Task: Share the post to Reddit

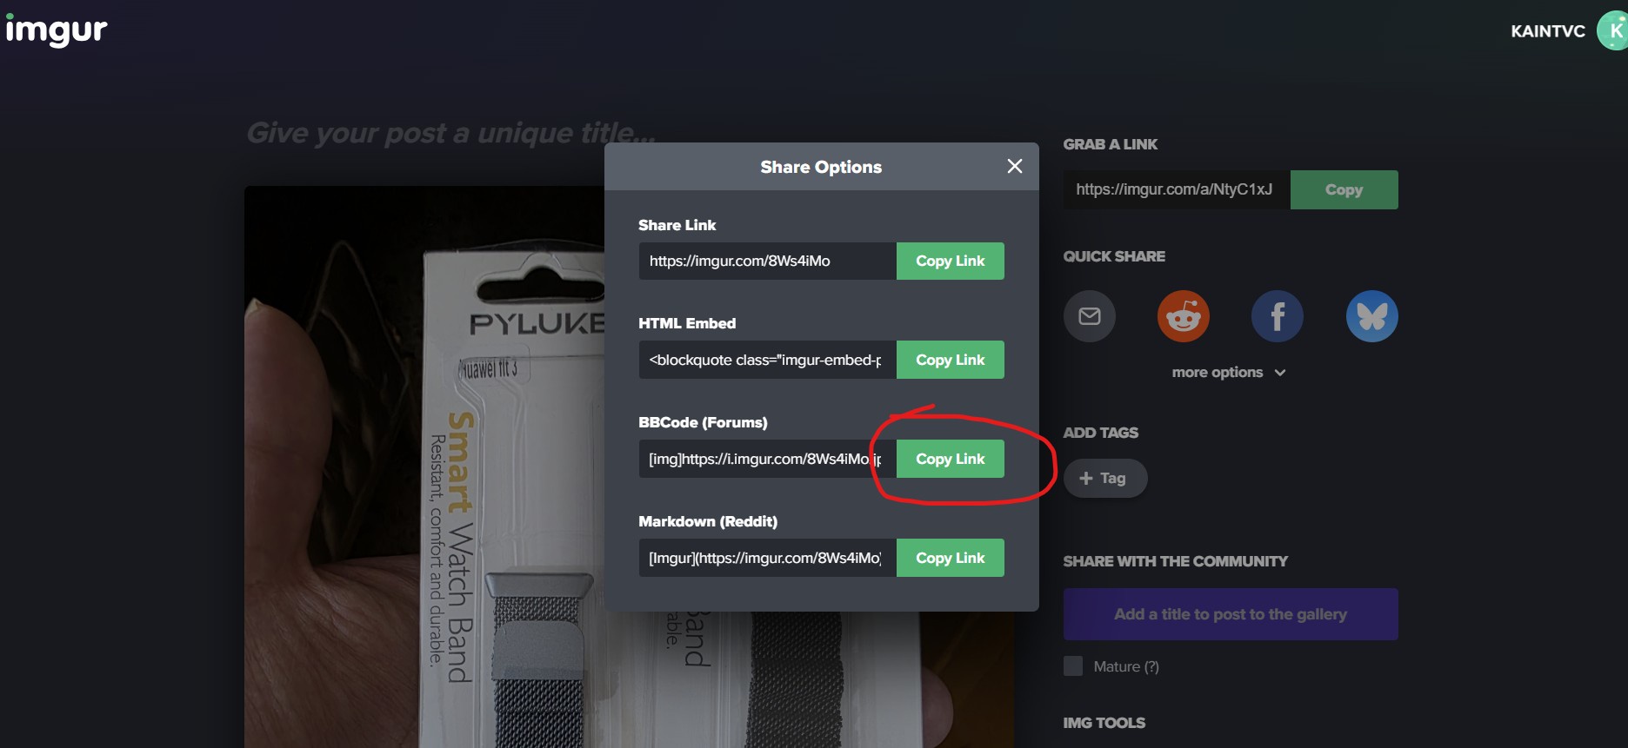Action: point(1184,316)
